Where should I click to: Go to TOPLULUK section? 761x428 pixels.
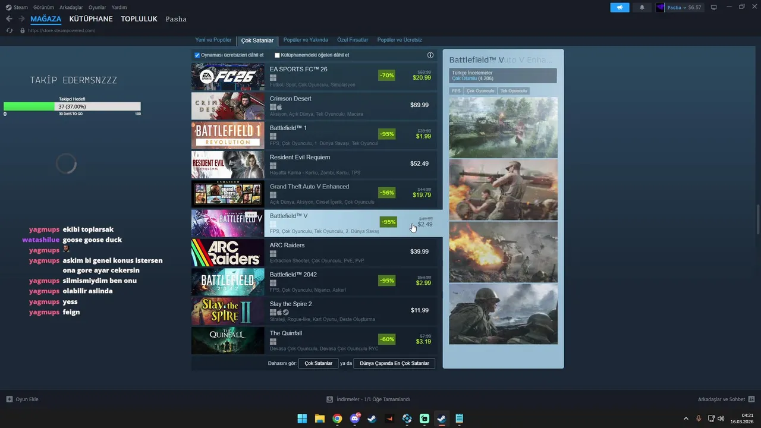139,19
